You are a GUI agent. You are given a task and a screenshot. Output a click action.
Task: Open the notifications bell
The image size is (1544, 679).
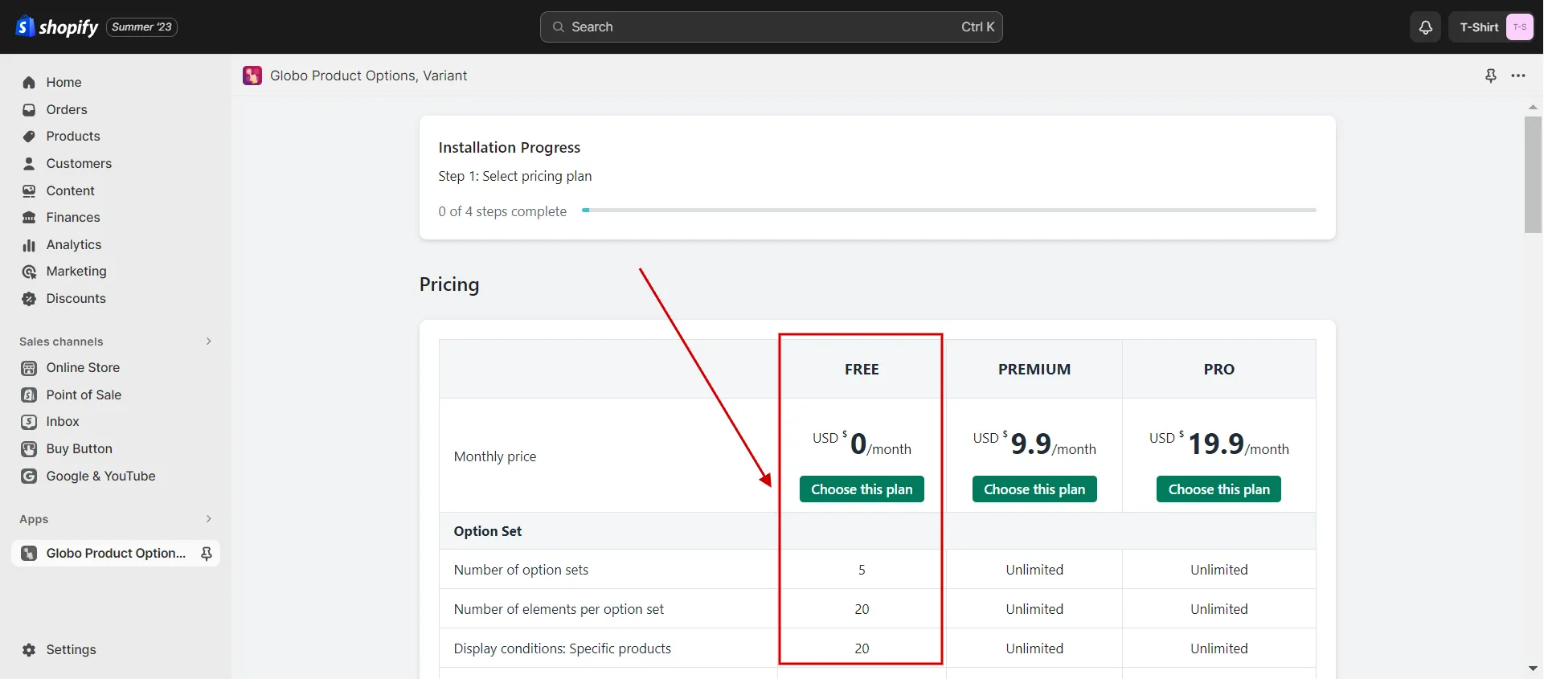pyautogui.click(x=1425, y=27)
